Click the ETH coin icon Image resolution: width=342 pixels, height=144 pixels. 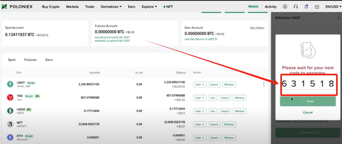point(10,138)
